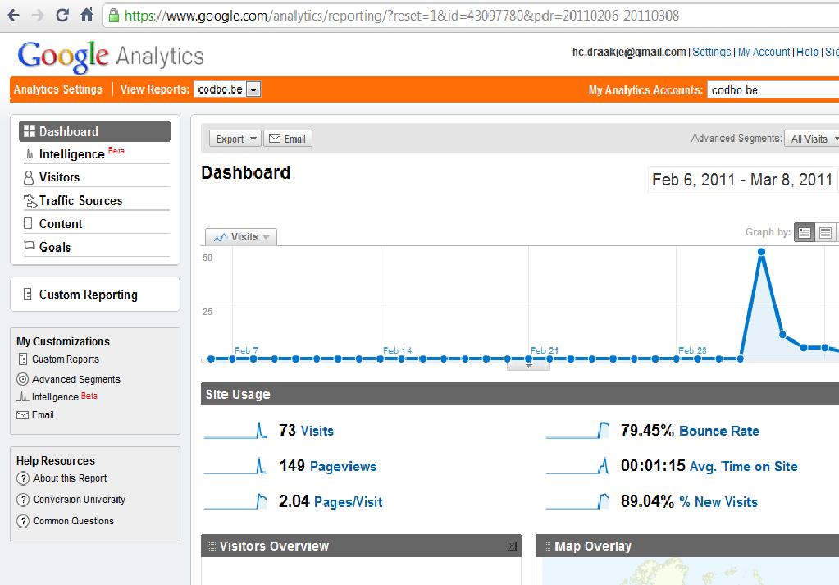Screen dimensions: 839x585
Task: Click the question mark beside Conversion University
Action: [x=22, y=500]
